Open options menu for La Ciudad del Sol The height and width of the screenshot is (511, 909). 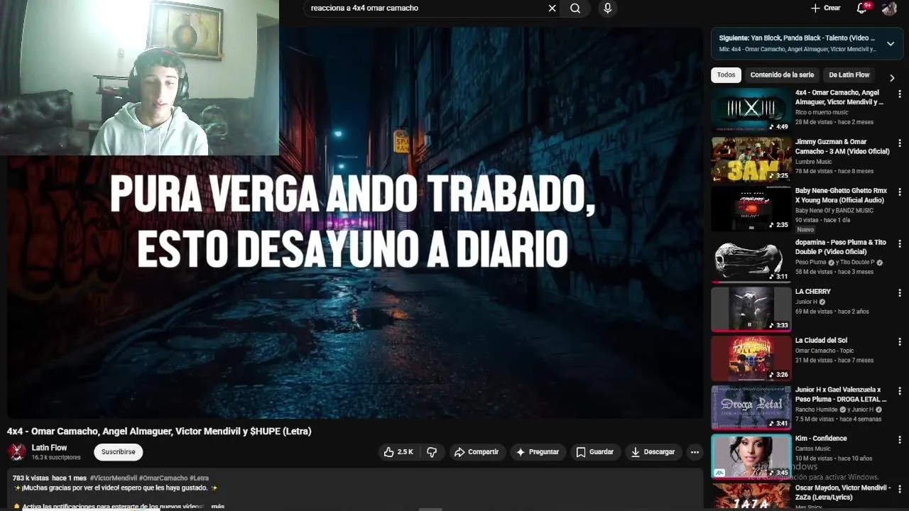click(900, 342)
